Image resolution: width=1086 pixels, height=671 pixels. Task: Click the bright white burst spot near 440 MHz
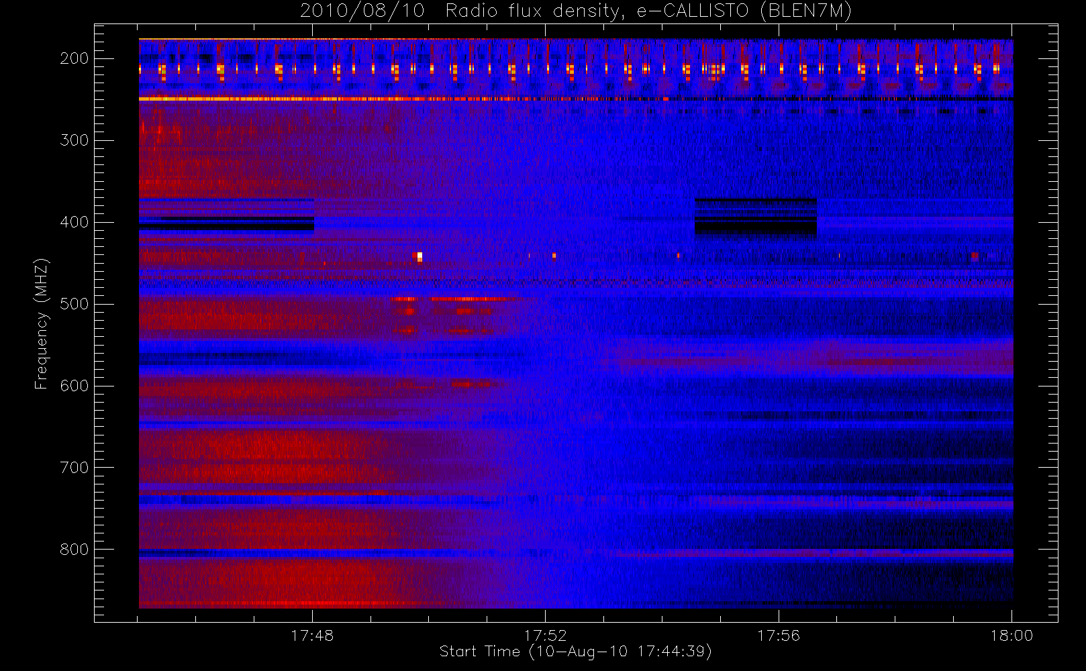click(x=419, y=256)
